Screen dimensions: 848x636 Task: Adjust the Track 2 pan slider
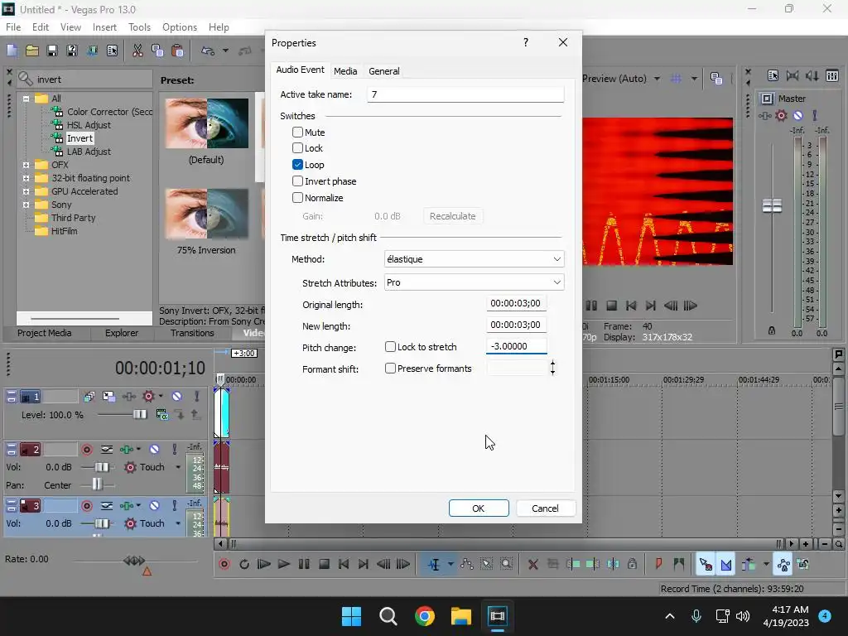[x=97, y=484]
